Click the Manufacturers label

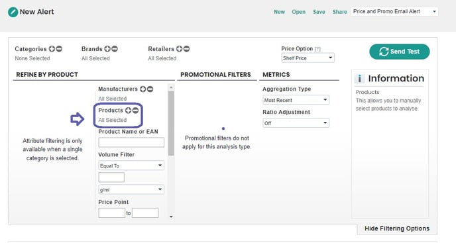click(118, 89)
